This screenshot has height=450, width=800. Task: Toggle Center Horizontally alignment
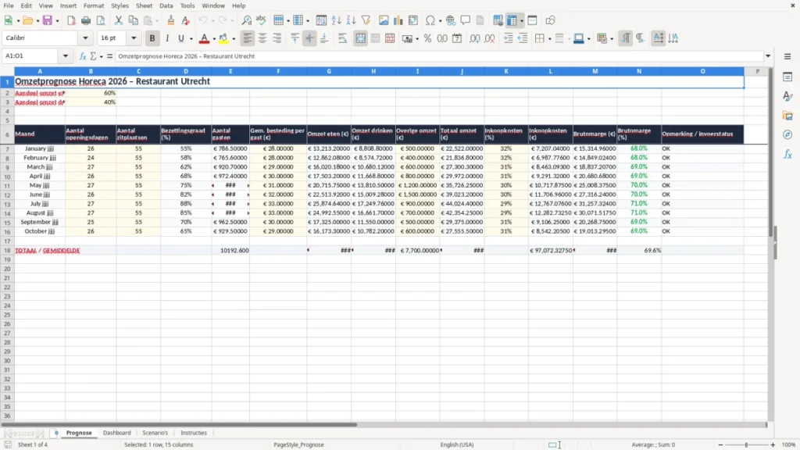coord(262,38)
